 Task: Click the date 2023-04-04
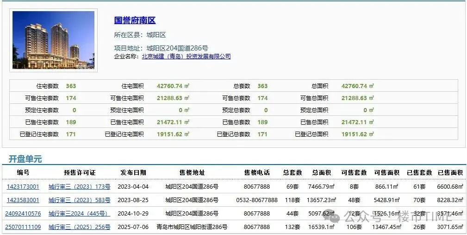[x=133, y=187]
